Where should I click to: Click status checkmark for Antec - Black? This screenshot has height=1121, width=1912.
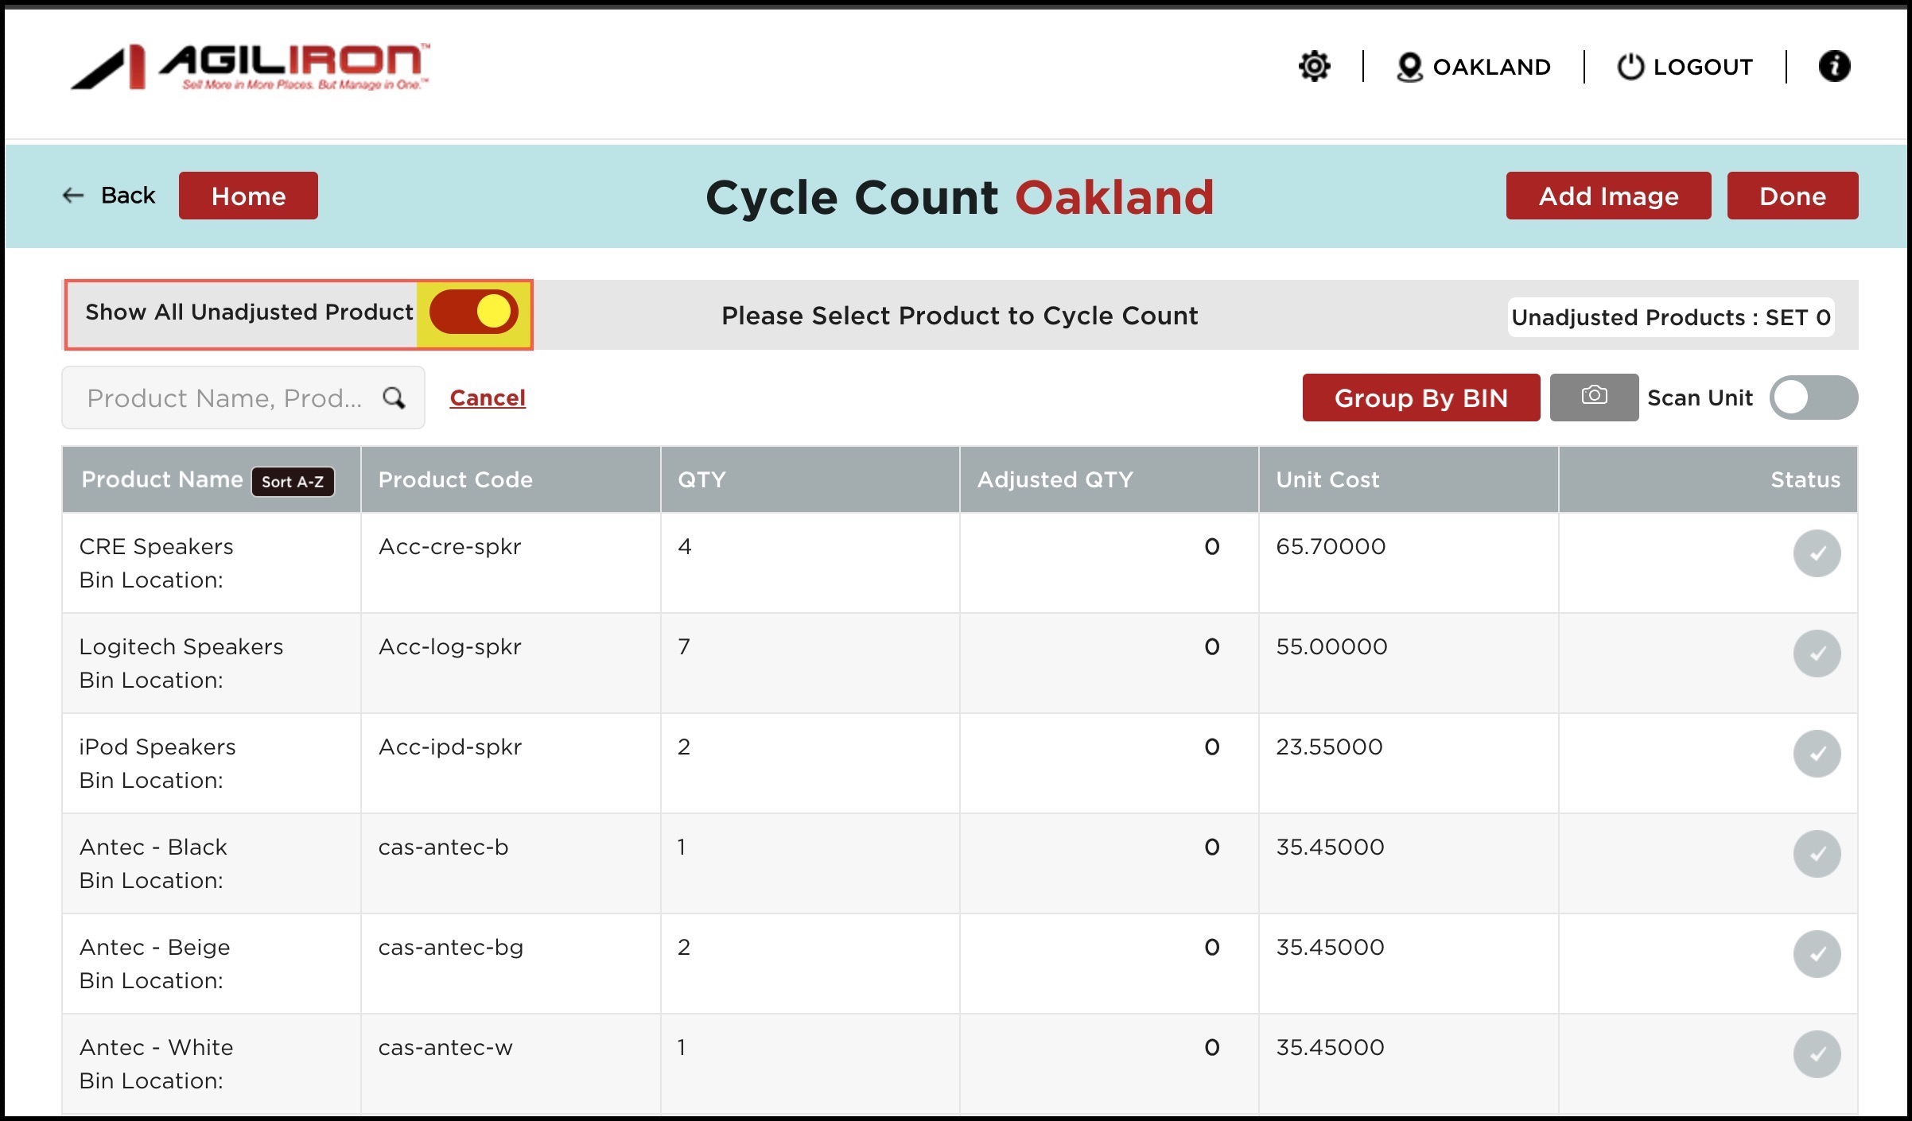click(1816, 854)
